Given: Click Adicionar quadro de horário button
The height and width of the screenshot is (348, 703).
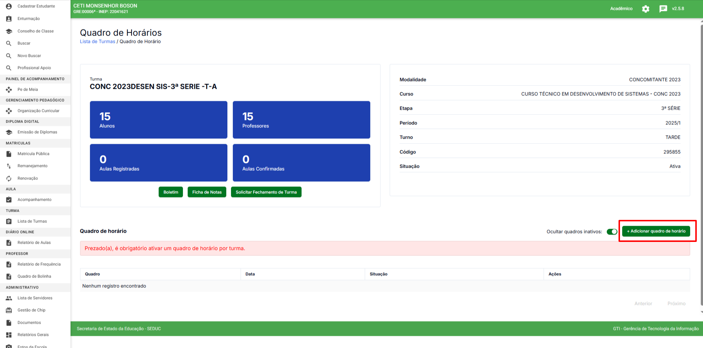Looking at the screenshot, I should [x=656, y=231].
